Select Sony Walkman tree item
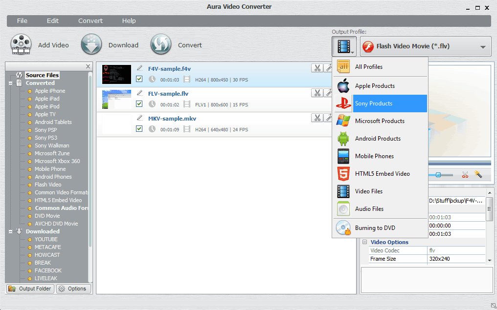This screenshot has height=310, width=497. tap(52, 146)
